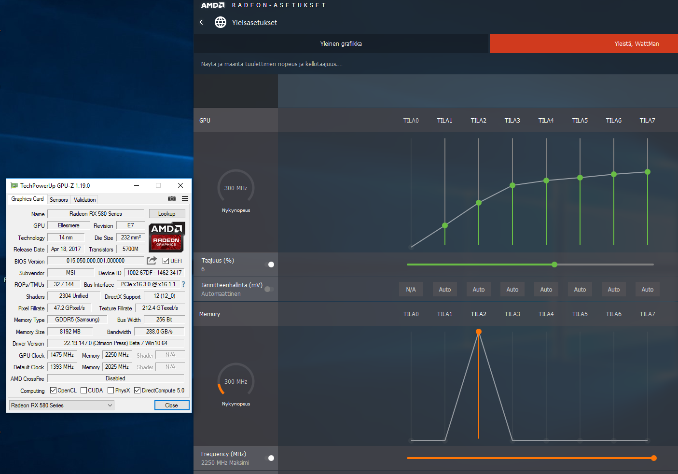Click the Device ID 1002 67DF value
Image resolution: width=678 pixels, height=474 pixels.
[154, 273]
